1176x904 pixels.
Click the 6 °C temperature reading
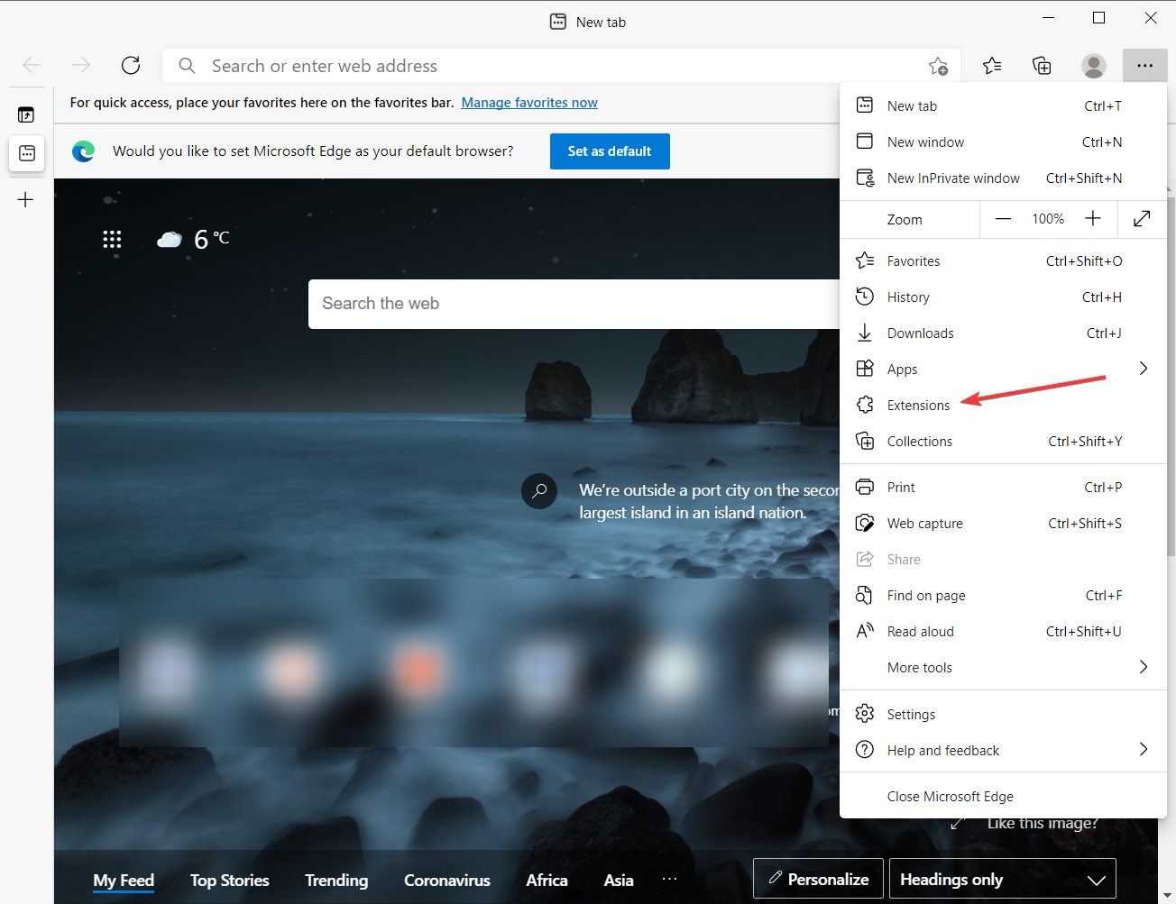point(212,239)
